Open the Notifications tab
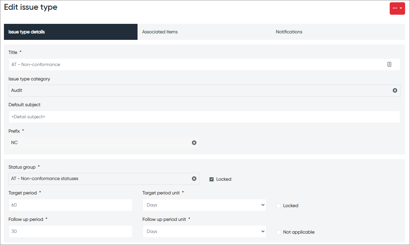 click(338, 32)
